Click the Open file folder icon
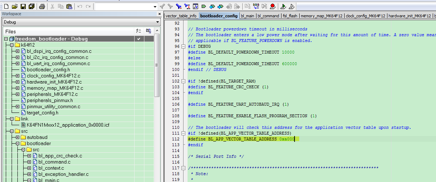 pyautogui.click(x=15, y=6)
